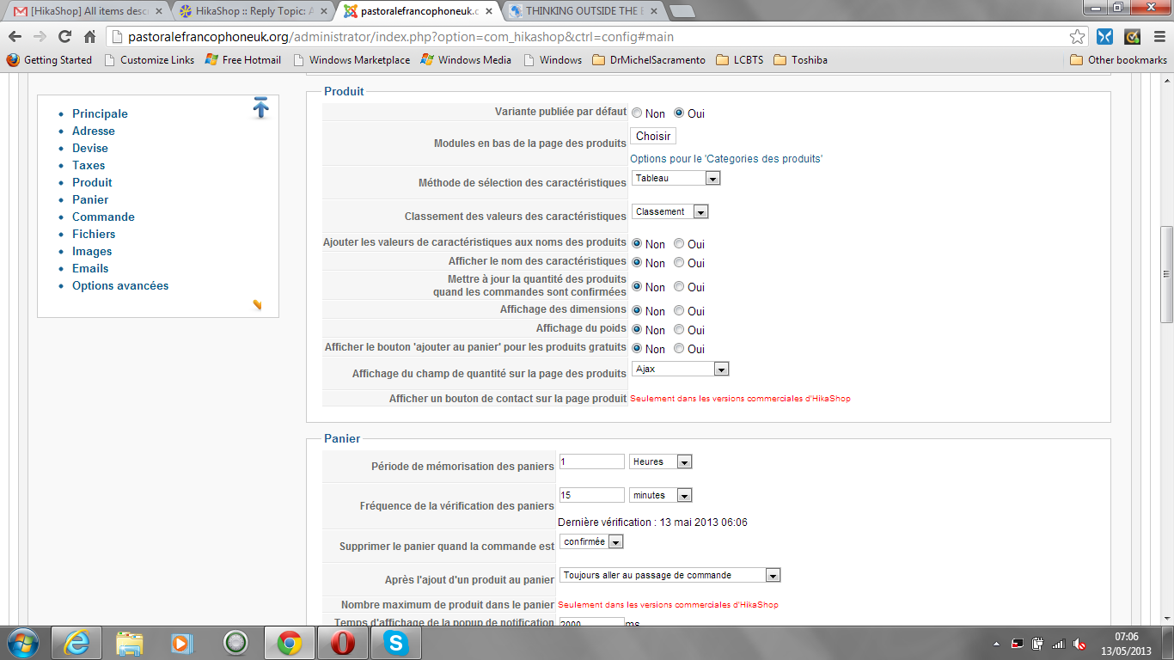Click the blue extension icon beside the star
This screenshot has height=660, width=1174.
point(1106,37)
